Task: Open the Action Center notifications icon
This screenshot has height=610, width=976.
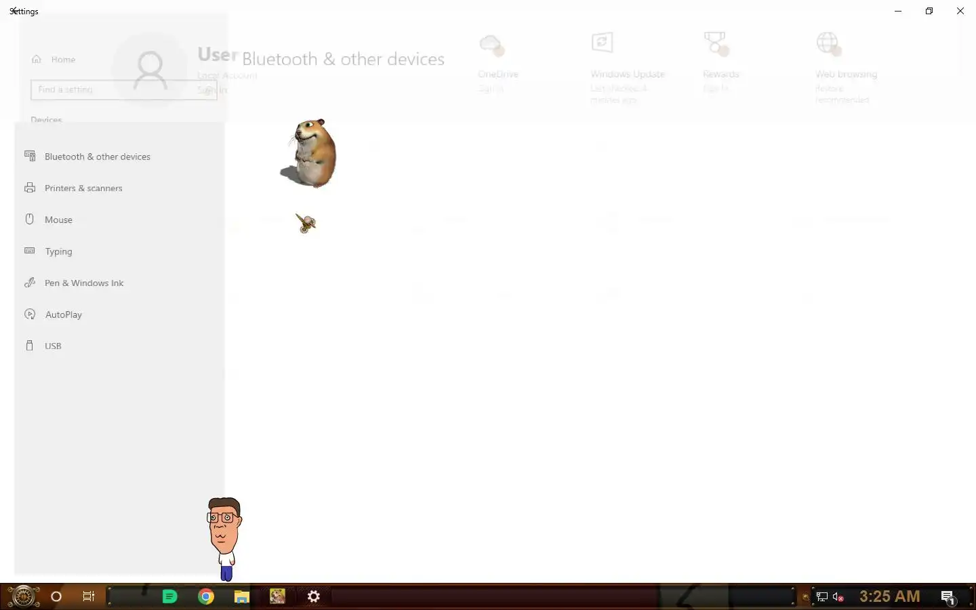Action: (x=948, y=597)
